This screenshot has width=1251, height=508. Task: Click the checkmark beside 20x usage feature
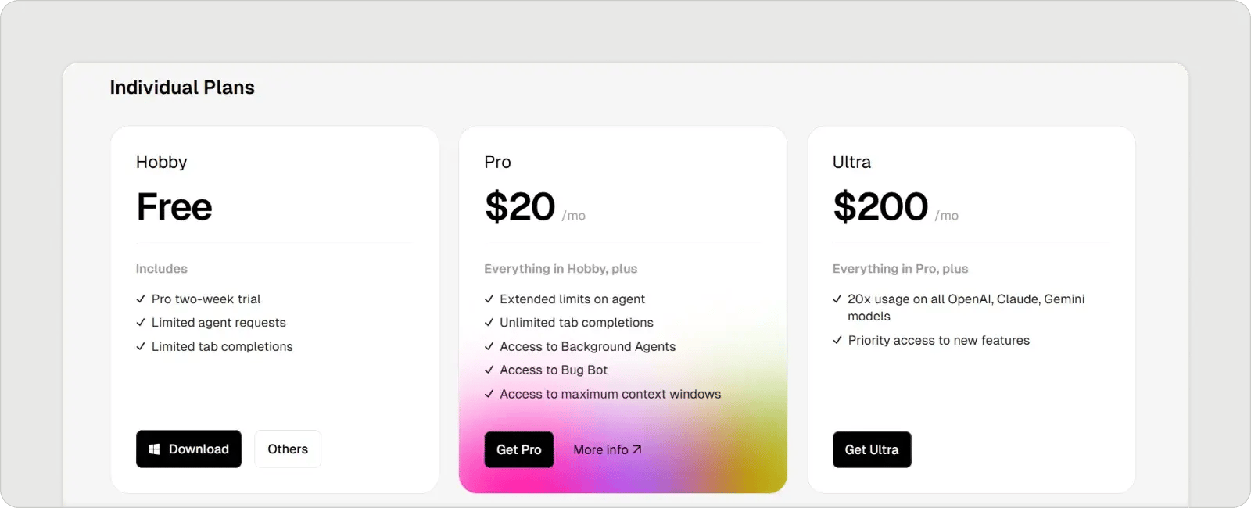(837, 299)
